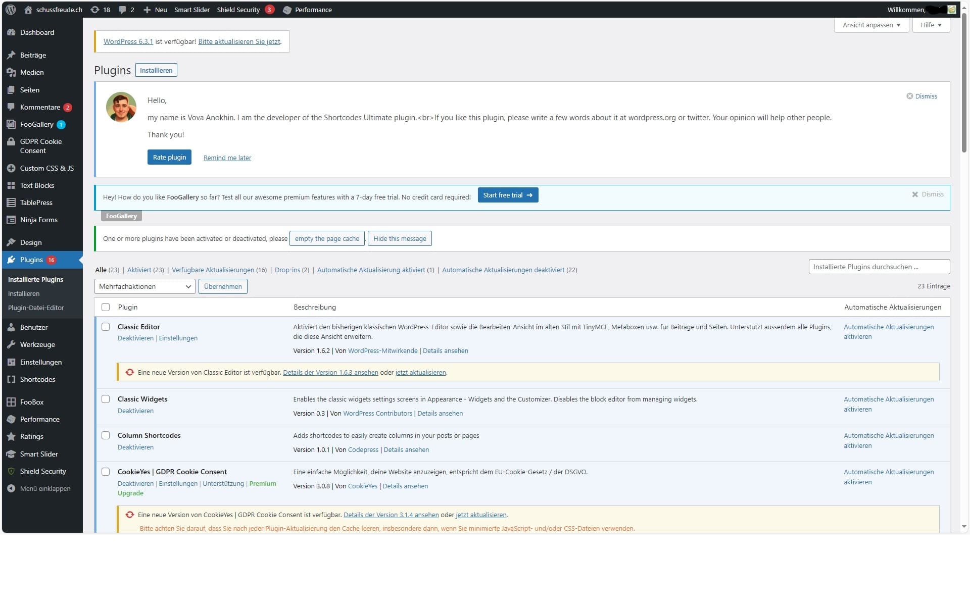970x606 pixels.
Task: Click the FooGallery sidebar icon
Action: point(11,124)
